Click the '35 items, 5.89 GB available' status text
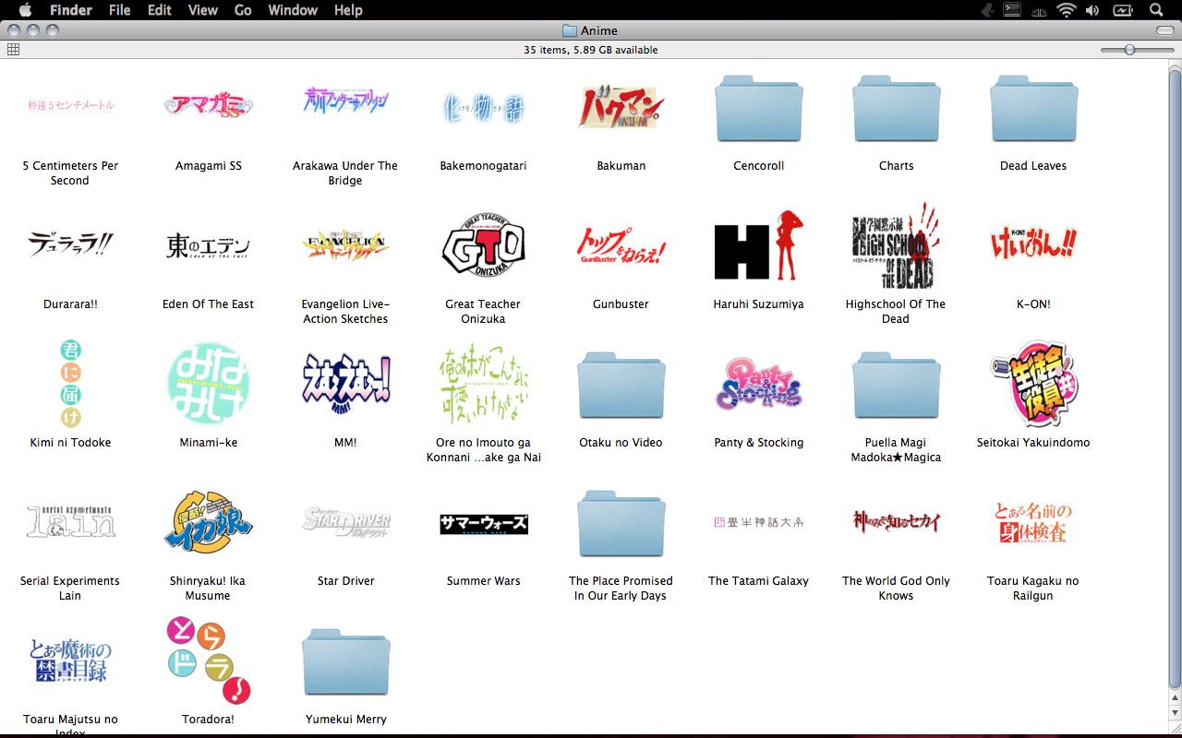Screen dimensions: 1182x738 pyautogui.click(x=591, y=50)
